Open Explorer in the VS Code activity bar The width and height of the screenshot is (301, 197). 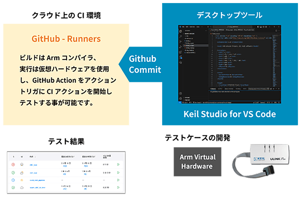(x=181, y=31)
